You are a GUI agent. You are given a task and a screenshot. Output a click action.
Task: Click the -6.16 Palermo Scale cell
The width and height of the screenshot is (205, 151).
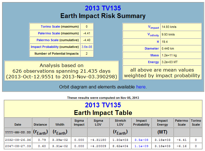(181, 146)
